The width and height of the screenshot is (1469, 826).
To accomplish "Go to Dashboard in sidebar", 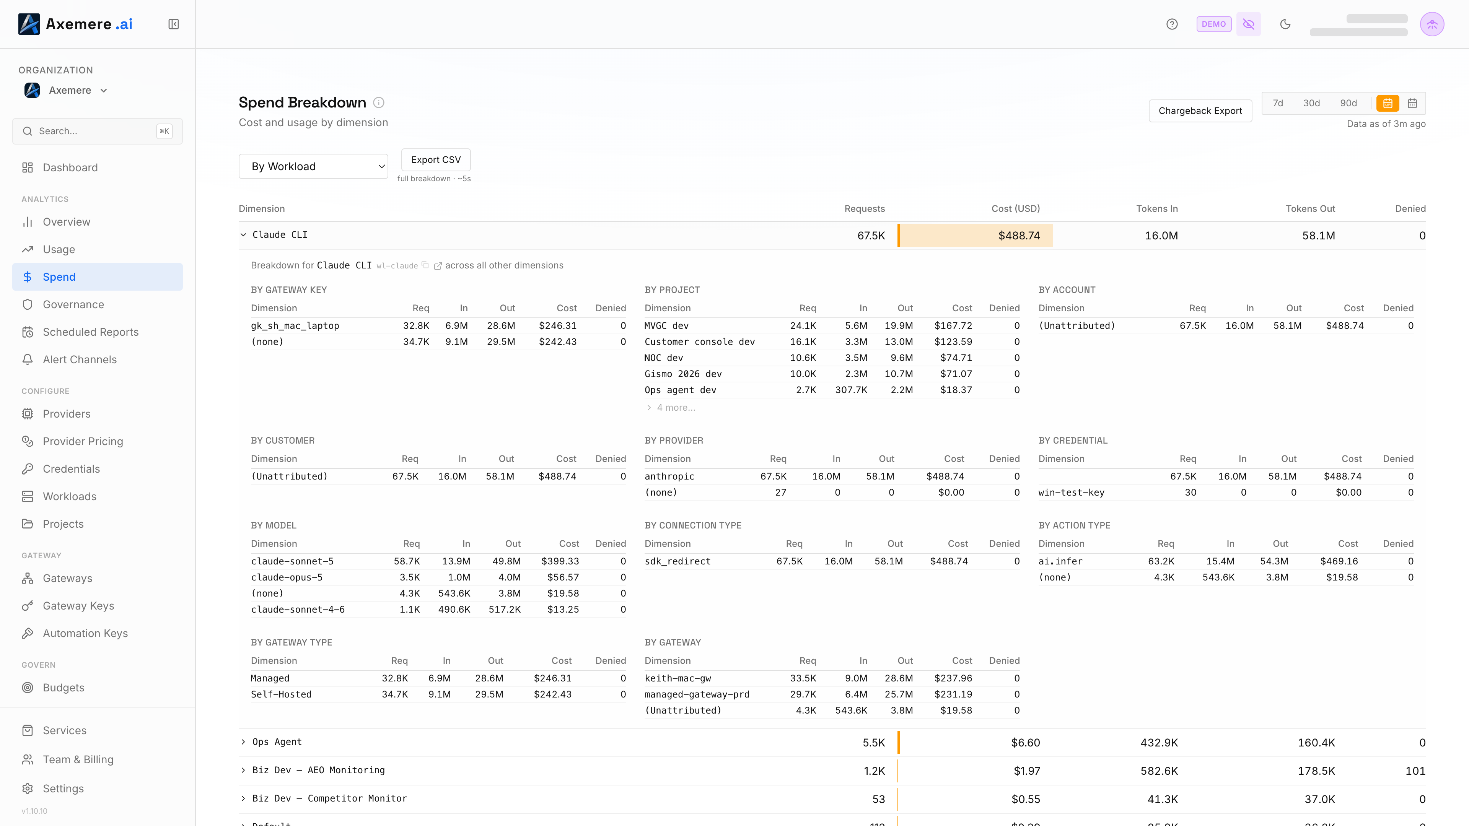I will pos(98,167).
